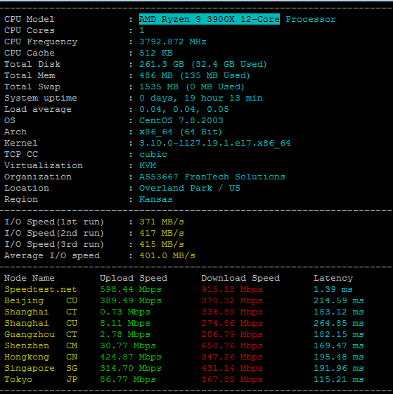Image resolution: width=393 pixels, height=394 pixels.
Task: Click Guangzhou download speed 206.79 Mbps
Action: tap(232, 334)
